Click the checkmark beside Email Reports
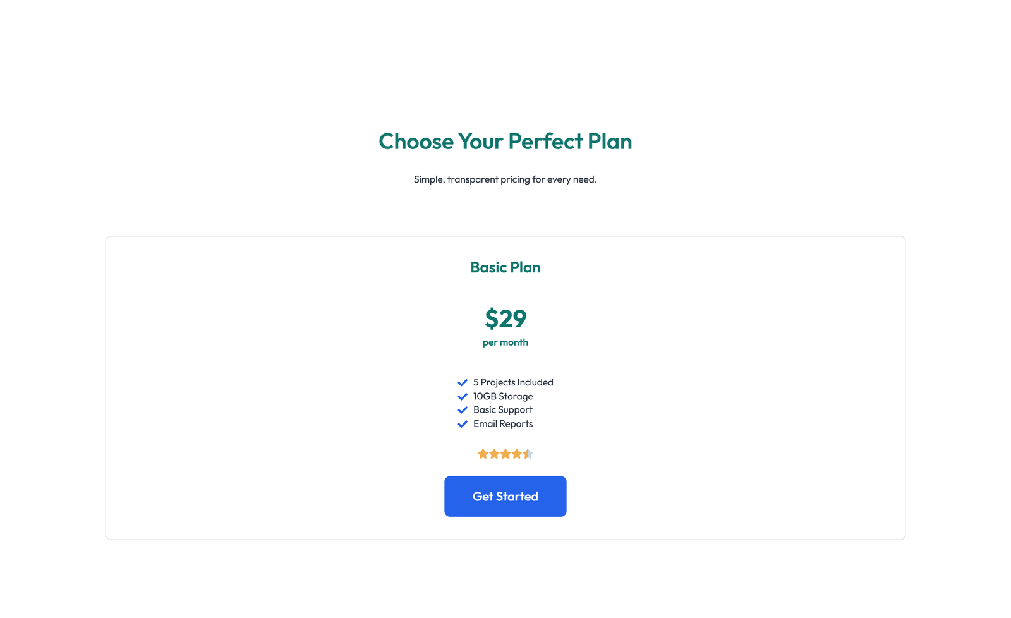Screen dimensions: 1011x618 (x=462, y=424)
